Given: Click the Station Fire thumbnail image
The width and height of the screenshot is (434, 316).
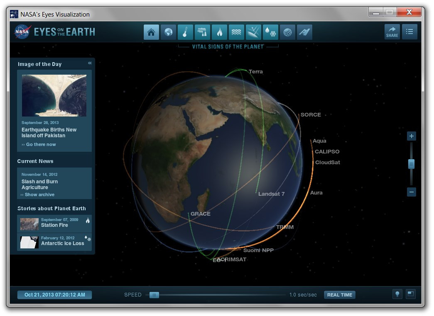Looking at the screenshot, I should (x=29, y=224).
